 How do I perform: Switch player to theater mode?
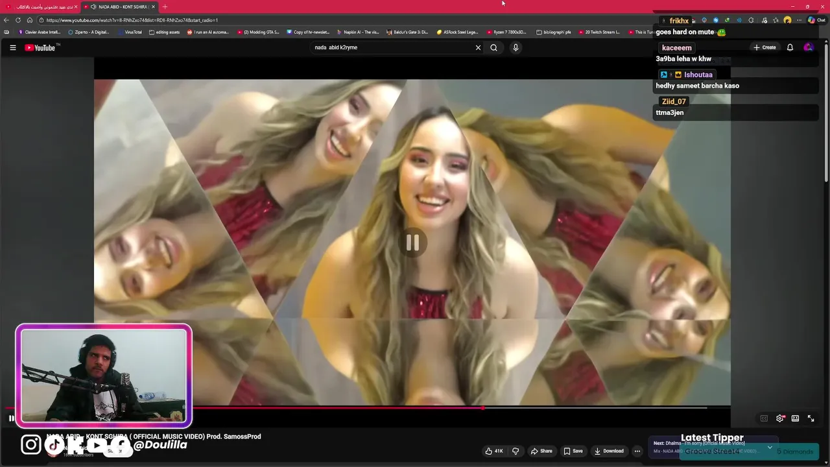click(795, 418)
